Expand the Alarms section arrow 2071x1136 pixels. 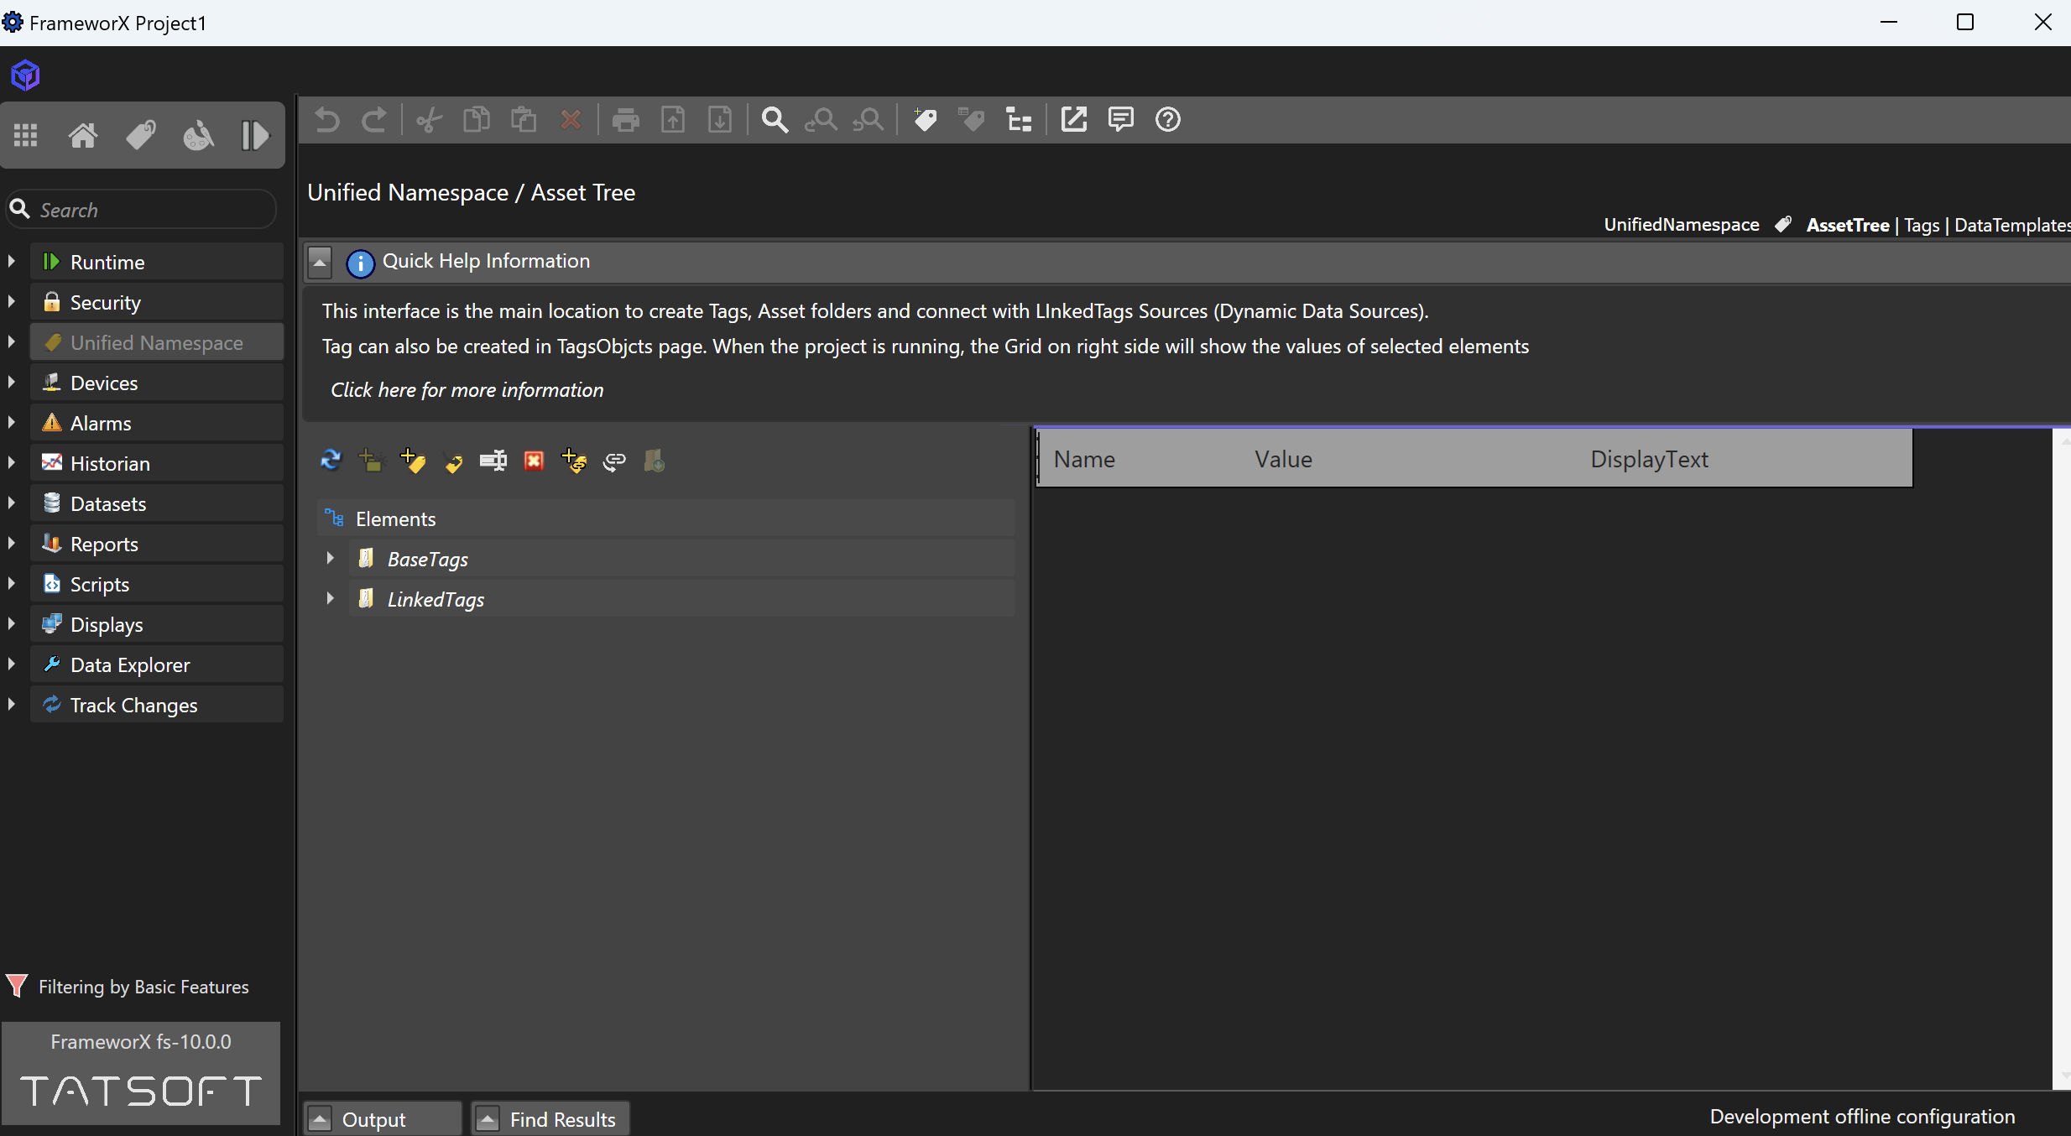coord(11,423)
